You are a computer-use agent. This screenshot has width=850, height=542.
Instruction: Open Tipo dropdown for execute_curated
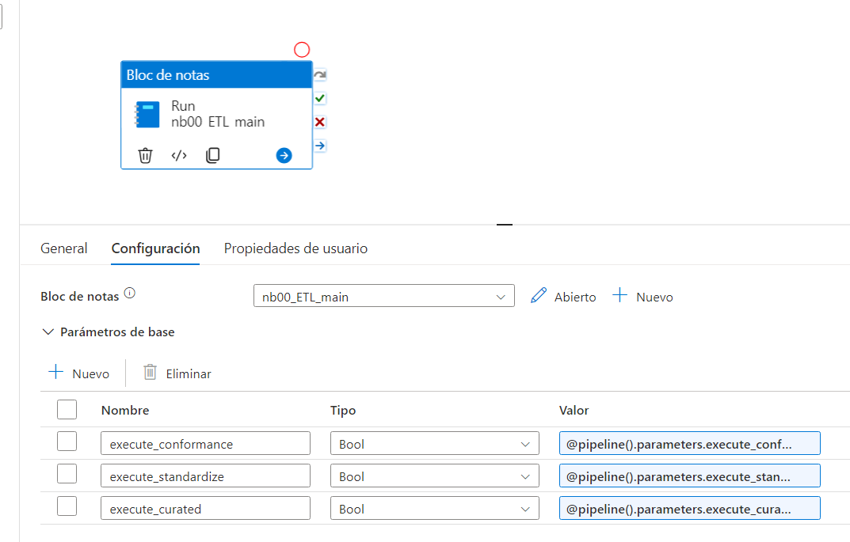[434, 509]
